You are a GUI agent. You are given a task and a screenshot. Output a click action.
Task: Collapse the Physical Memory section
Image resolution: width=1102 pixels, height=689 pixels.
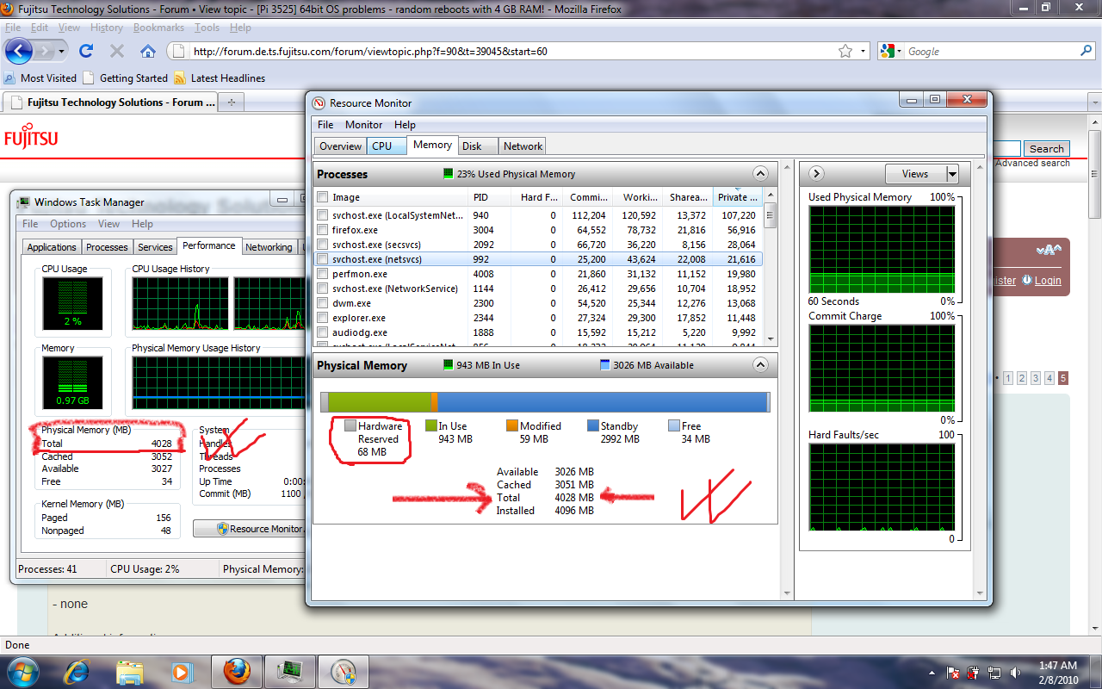click(760, 364)
